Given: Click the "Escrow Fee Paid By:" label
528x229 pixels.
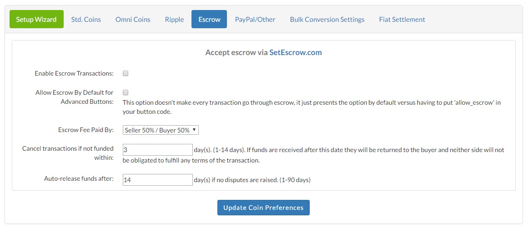Looking at the screenshot, I should 86,130.
